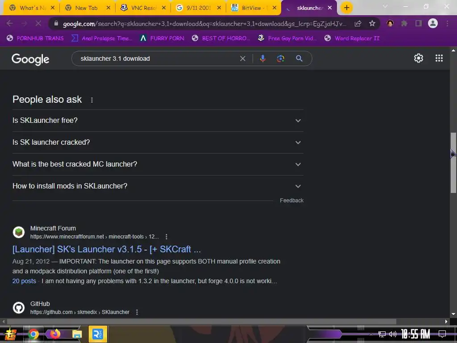Click the 10:55 AM taskbar clock

415,334
